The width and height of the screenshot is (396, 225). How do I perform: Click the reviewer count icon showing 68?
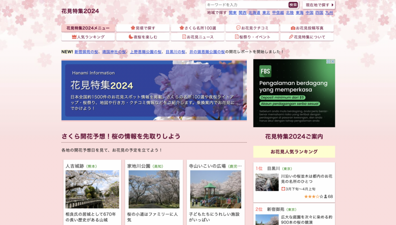click(326, 197)
